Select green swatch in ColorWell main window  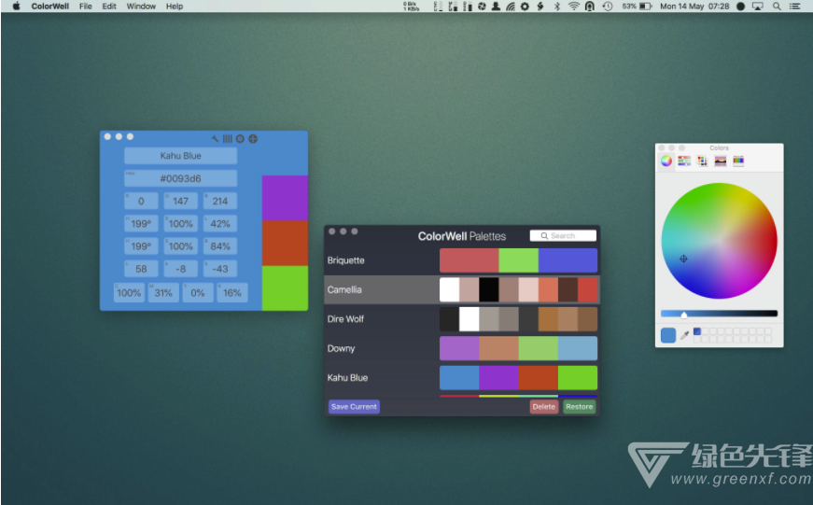[285, 288]
